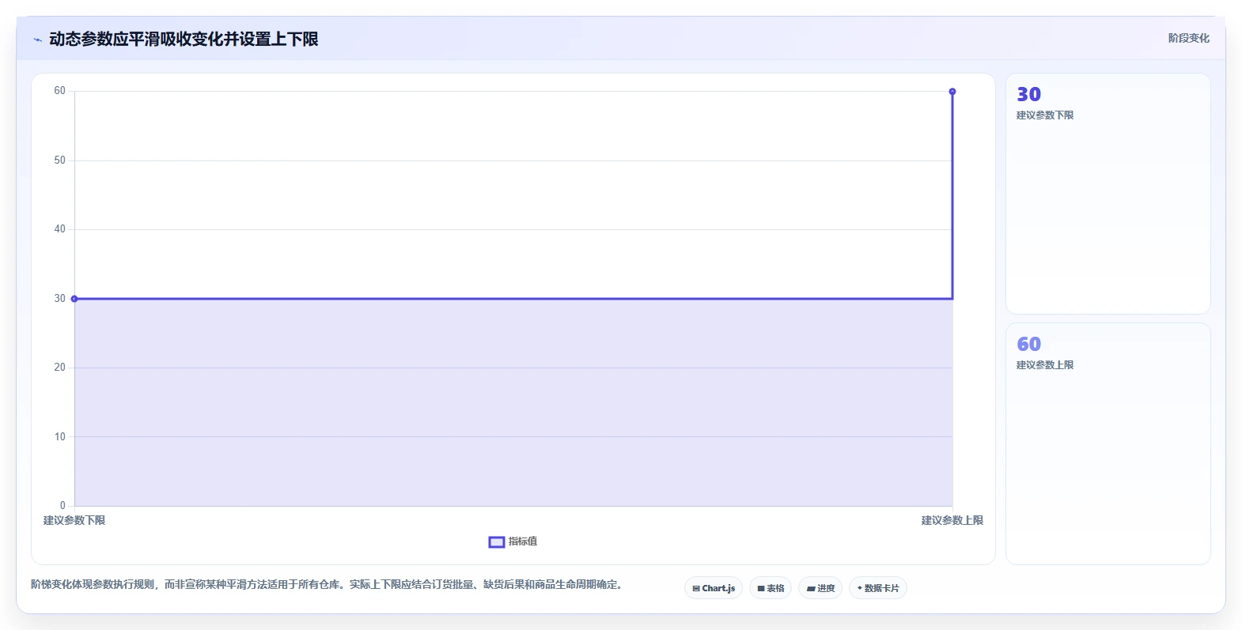Select the 数据卡片 tag chip

(878, 588)
